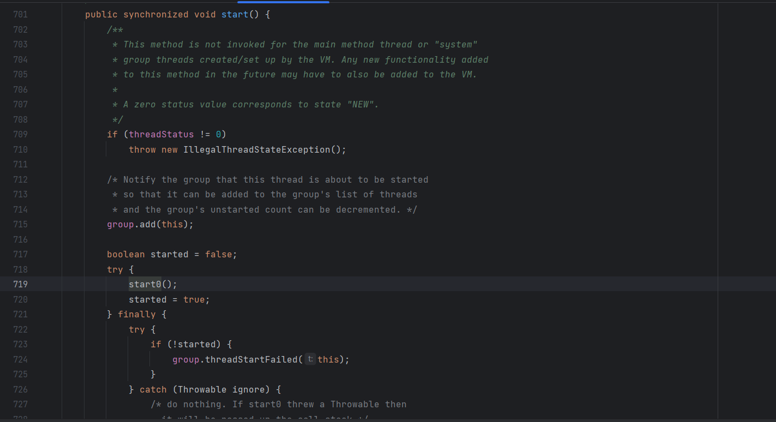Click the 't:' parameter inlay hint

click(310, 359)
